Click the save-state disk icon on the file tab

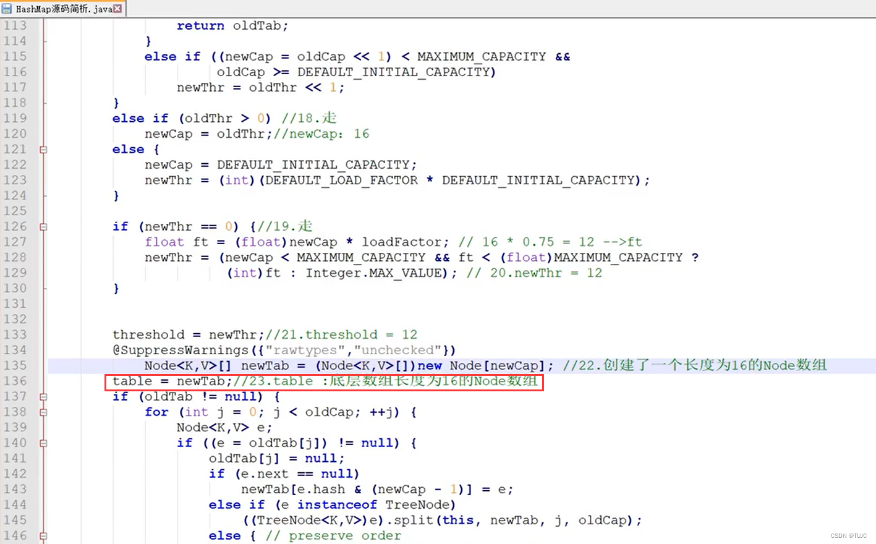7,9
